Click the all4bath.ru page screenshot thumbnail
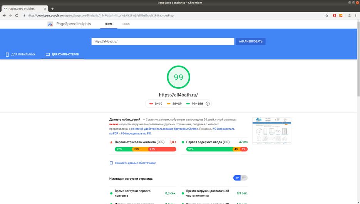This screenshot has height=204, width=360. click(271, 131)
